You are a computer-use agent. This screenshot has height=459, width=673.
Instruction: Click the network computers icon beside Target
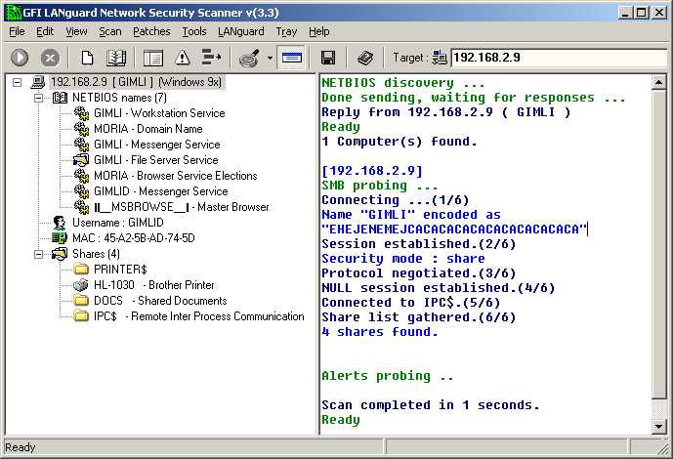tap(440, 58)
